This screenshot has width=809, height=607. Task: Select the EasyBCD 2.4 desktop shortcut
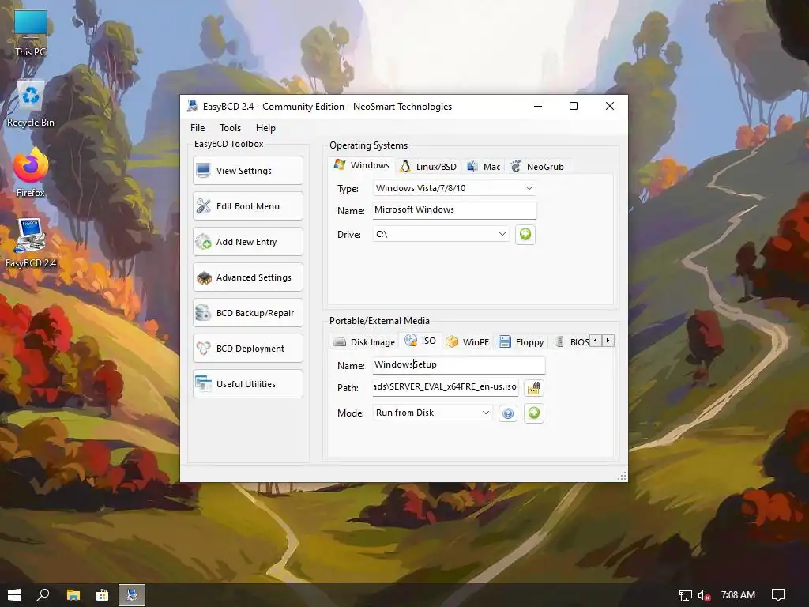pyautogui.click(x=31, y=243)
